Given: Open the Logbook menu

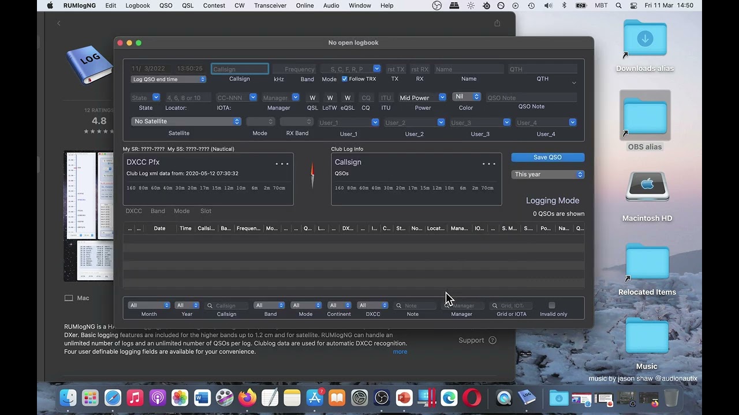Looking at the screenshot, I should click(137, 6).
